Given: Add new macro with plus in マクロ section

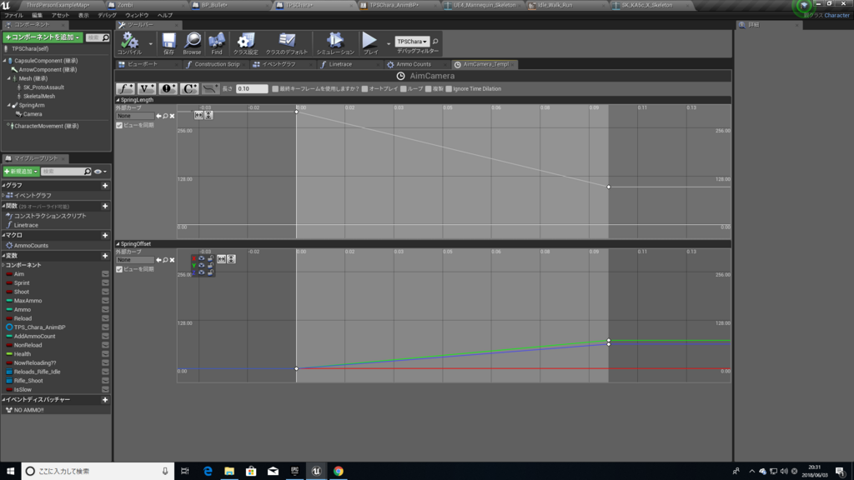Looking at the screenshot, I should pos(105,236).
